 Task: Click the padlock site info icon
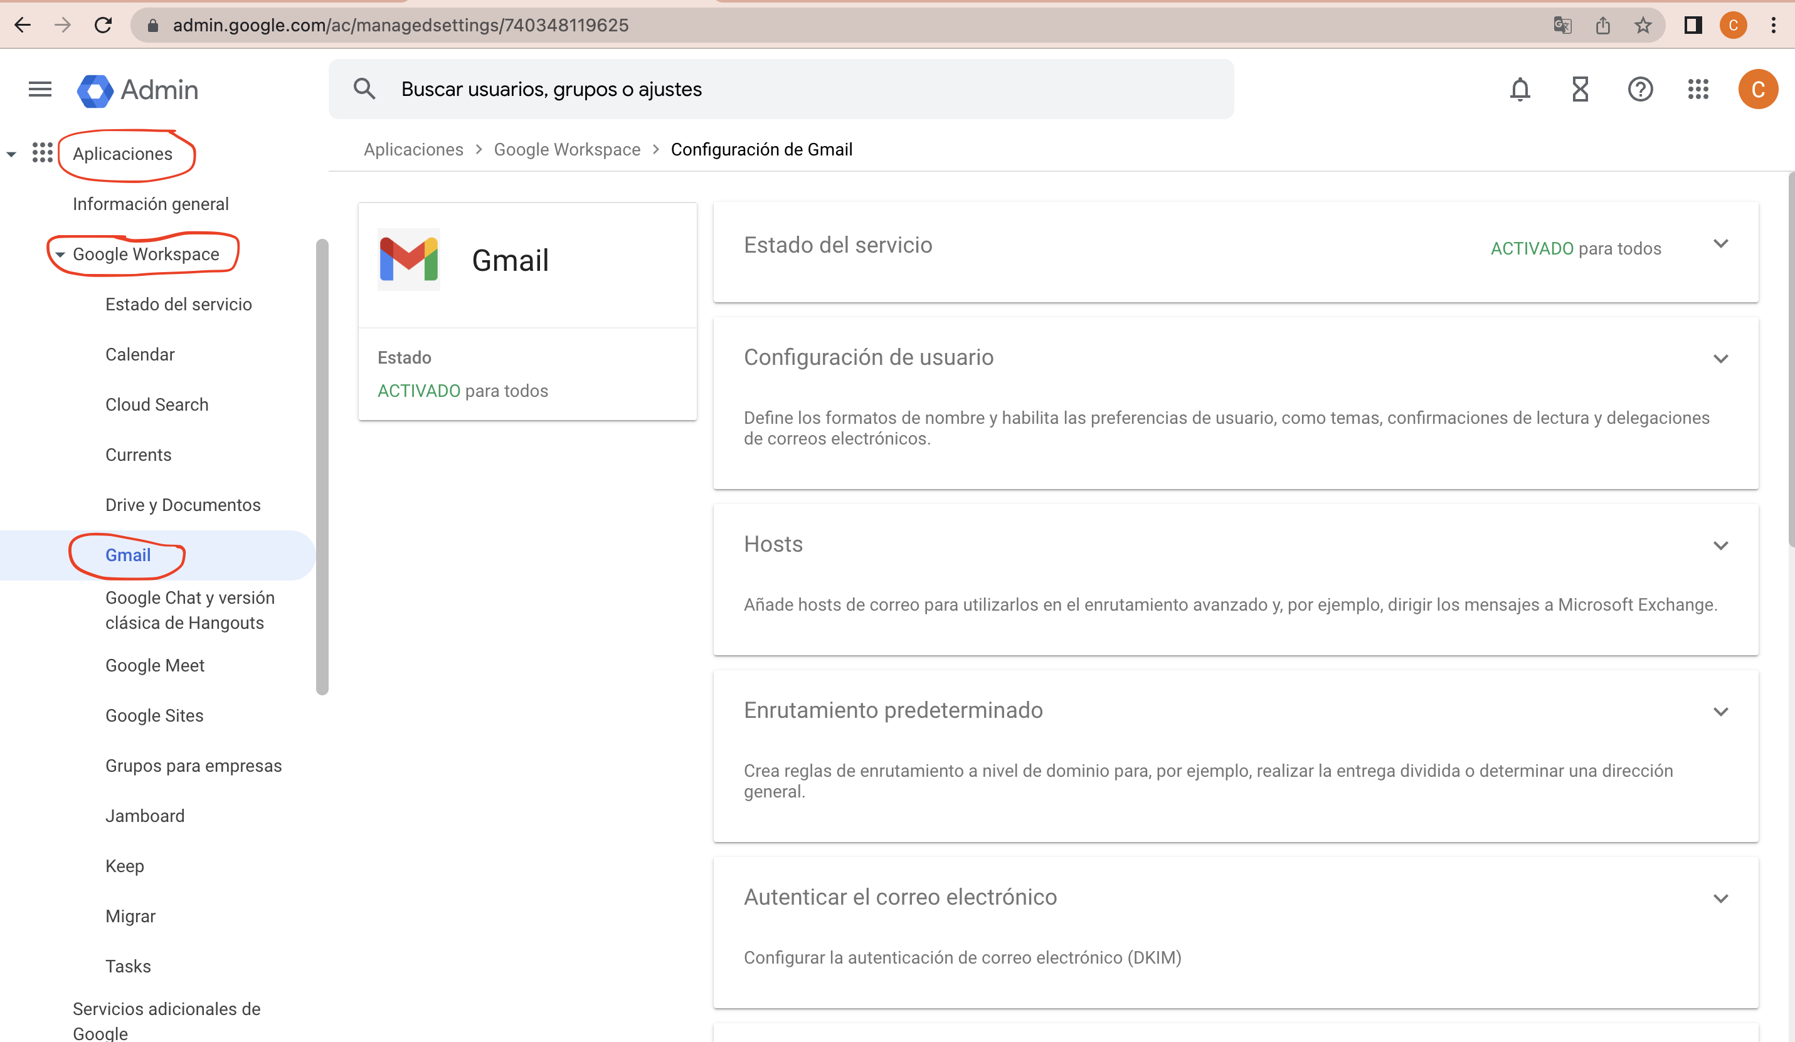(x=152, y=26)
